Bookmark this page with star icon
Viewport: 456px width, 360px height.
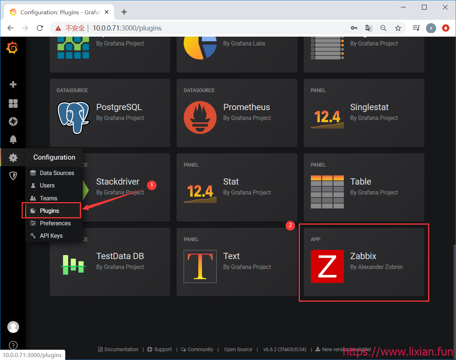[398, 28]
